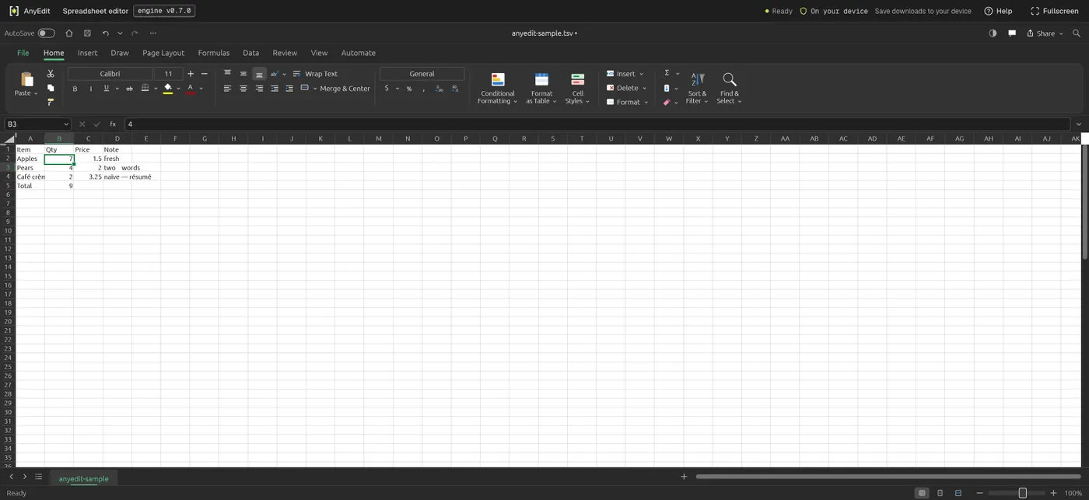Click the Decrease Decimal icon
The width and height of the screenshot is (1089, 500).
click(x=455, y=89)
